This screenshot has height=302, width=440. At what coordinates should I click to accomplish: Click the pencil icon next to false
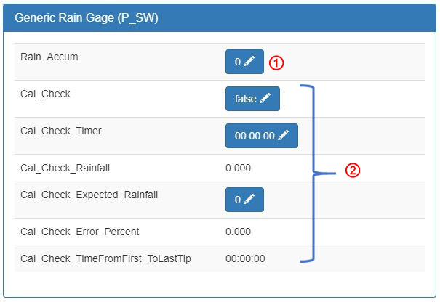[x=265, y=98]
